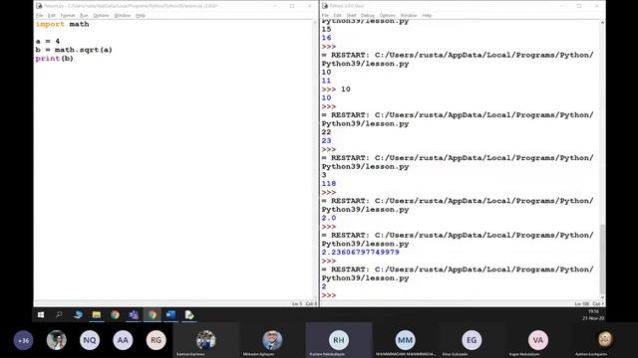
Task: Click the 'import math' line in editor
Action: pos(62,24)
